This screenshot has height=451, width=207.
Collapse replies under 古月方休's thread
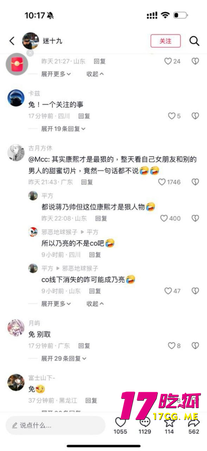point(95,304)
